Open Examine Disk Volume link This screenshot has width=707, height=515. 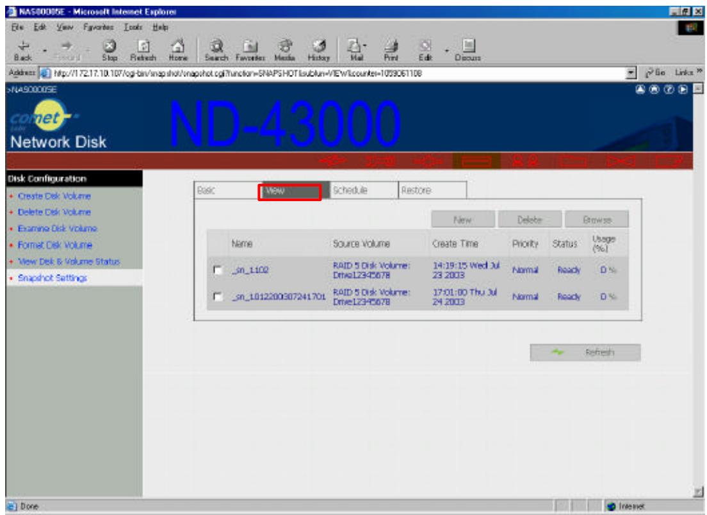tap(57, 228)
